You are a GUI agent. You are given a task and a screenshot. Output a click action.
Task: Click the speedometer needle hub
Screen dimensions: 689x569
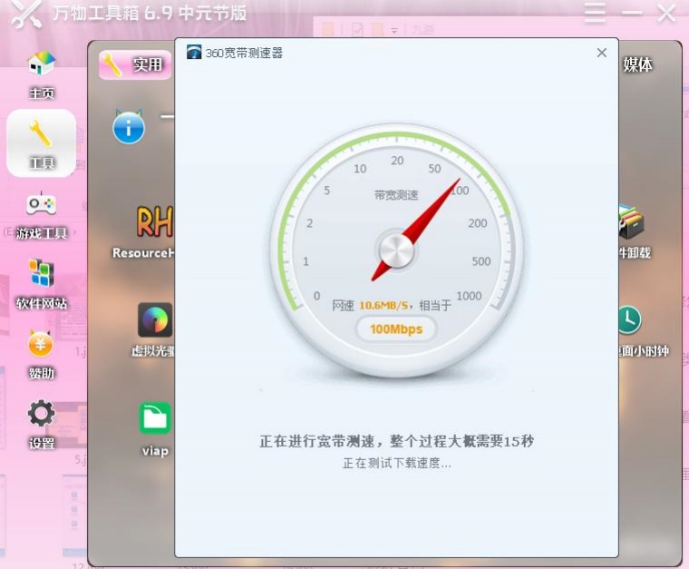click(396, 250)
